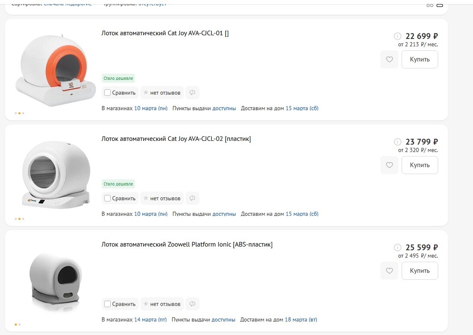
Task: Click the orange Cat Joy AVA-CJCL-01 product image
Action: (55, 69)
